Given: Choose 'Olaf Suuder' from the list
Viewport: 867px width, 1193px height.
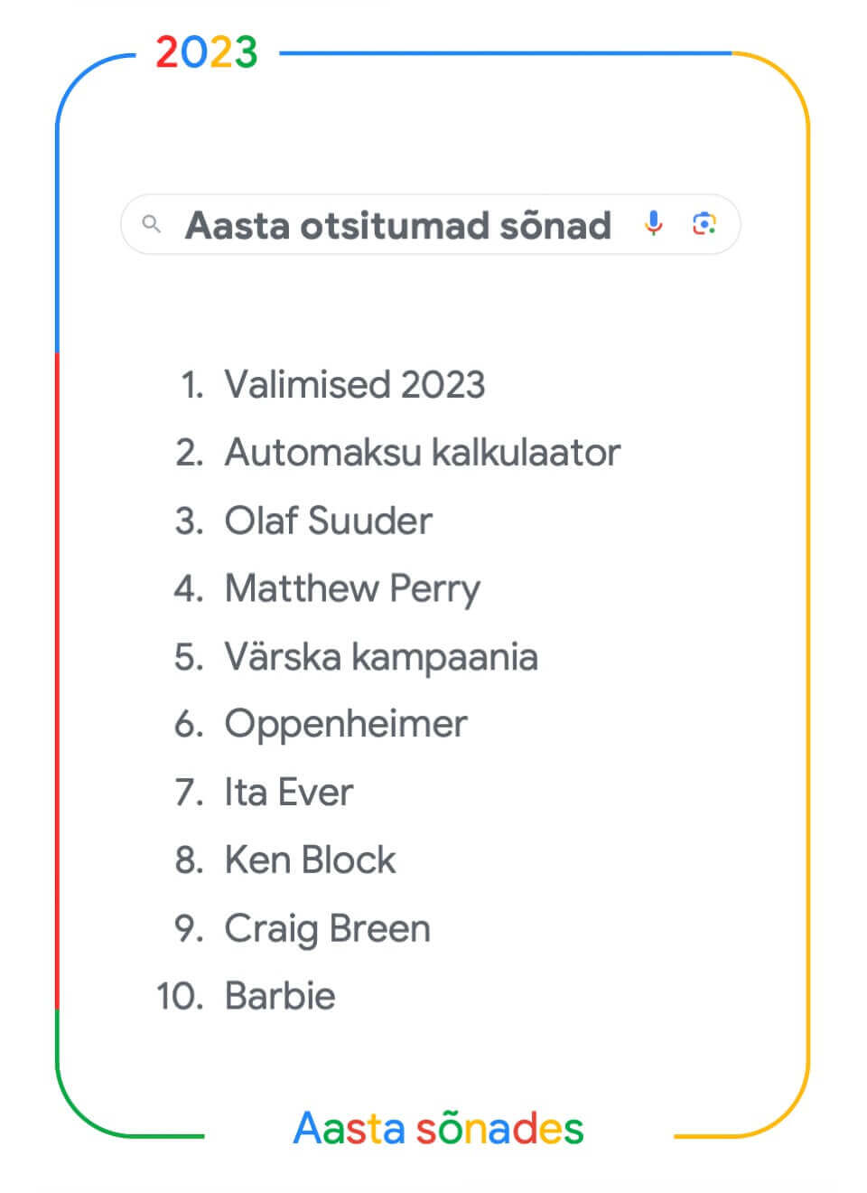Looking at the screenshot, I should click(329, 521).
